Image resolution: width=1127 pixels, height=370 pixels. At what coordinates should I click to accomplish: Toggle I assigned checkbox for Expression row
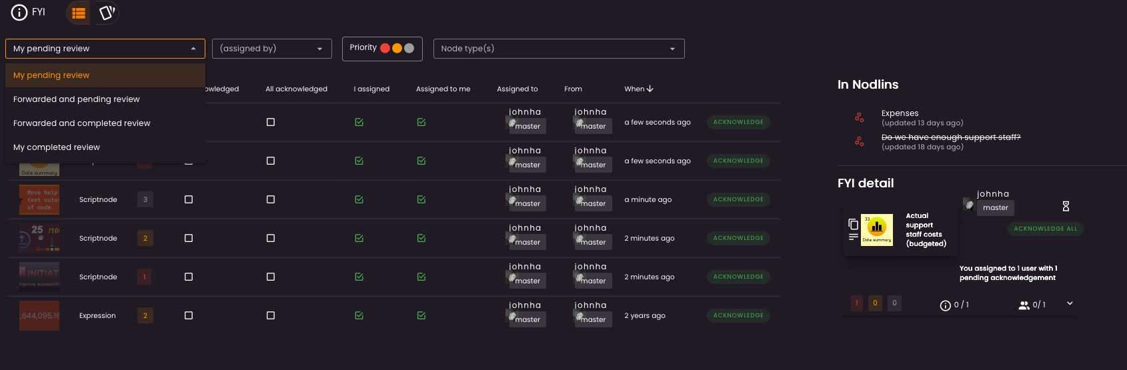click(359, 315)
